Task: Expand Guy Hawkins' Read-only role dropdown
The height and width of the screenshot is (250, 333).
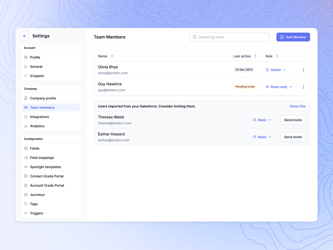Action: pos(279,87)
